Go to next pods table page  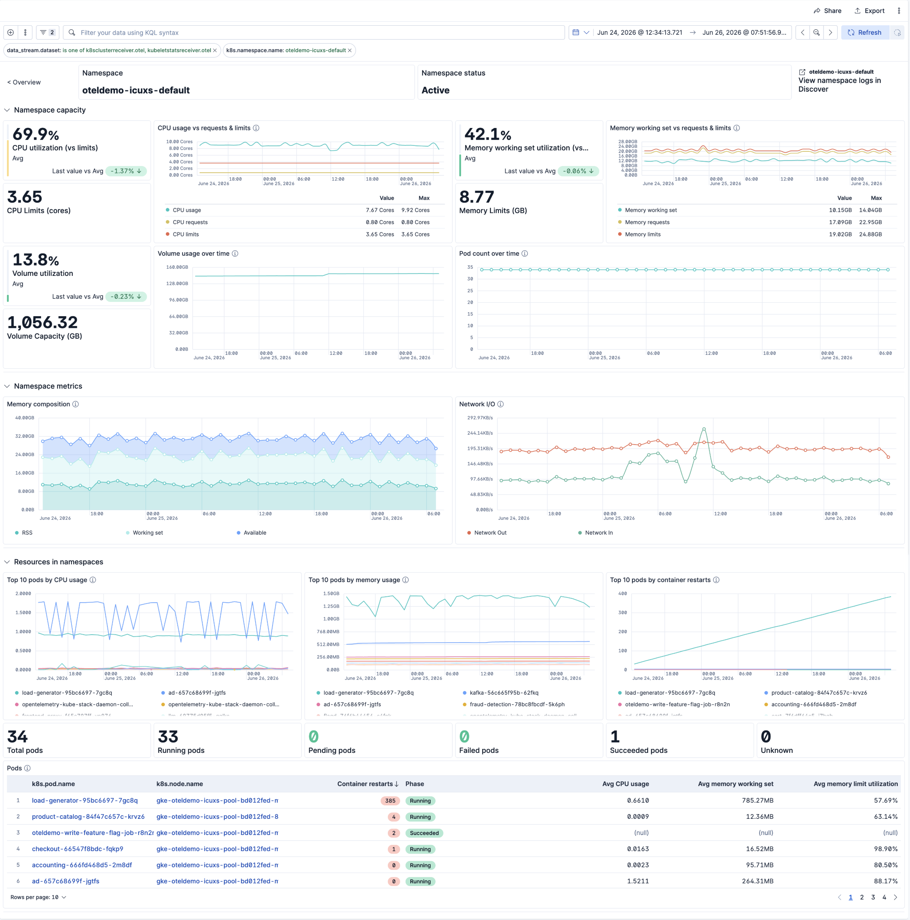895,897
